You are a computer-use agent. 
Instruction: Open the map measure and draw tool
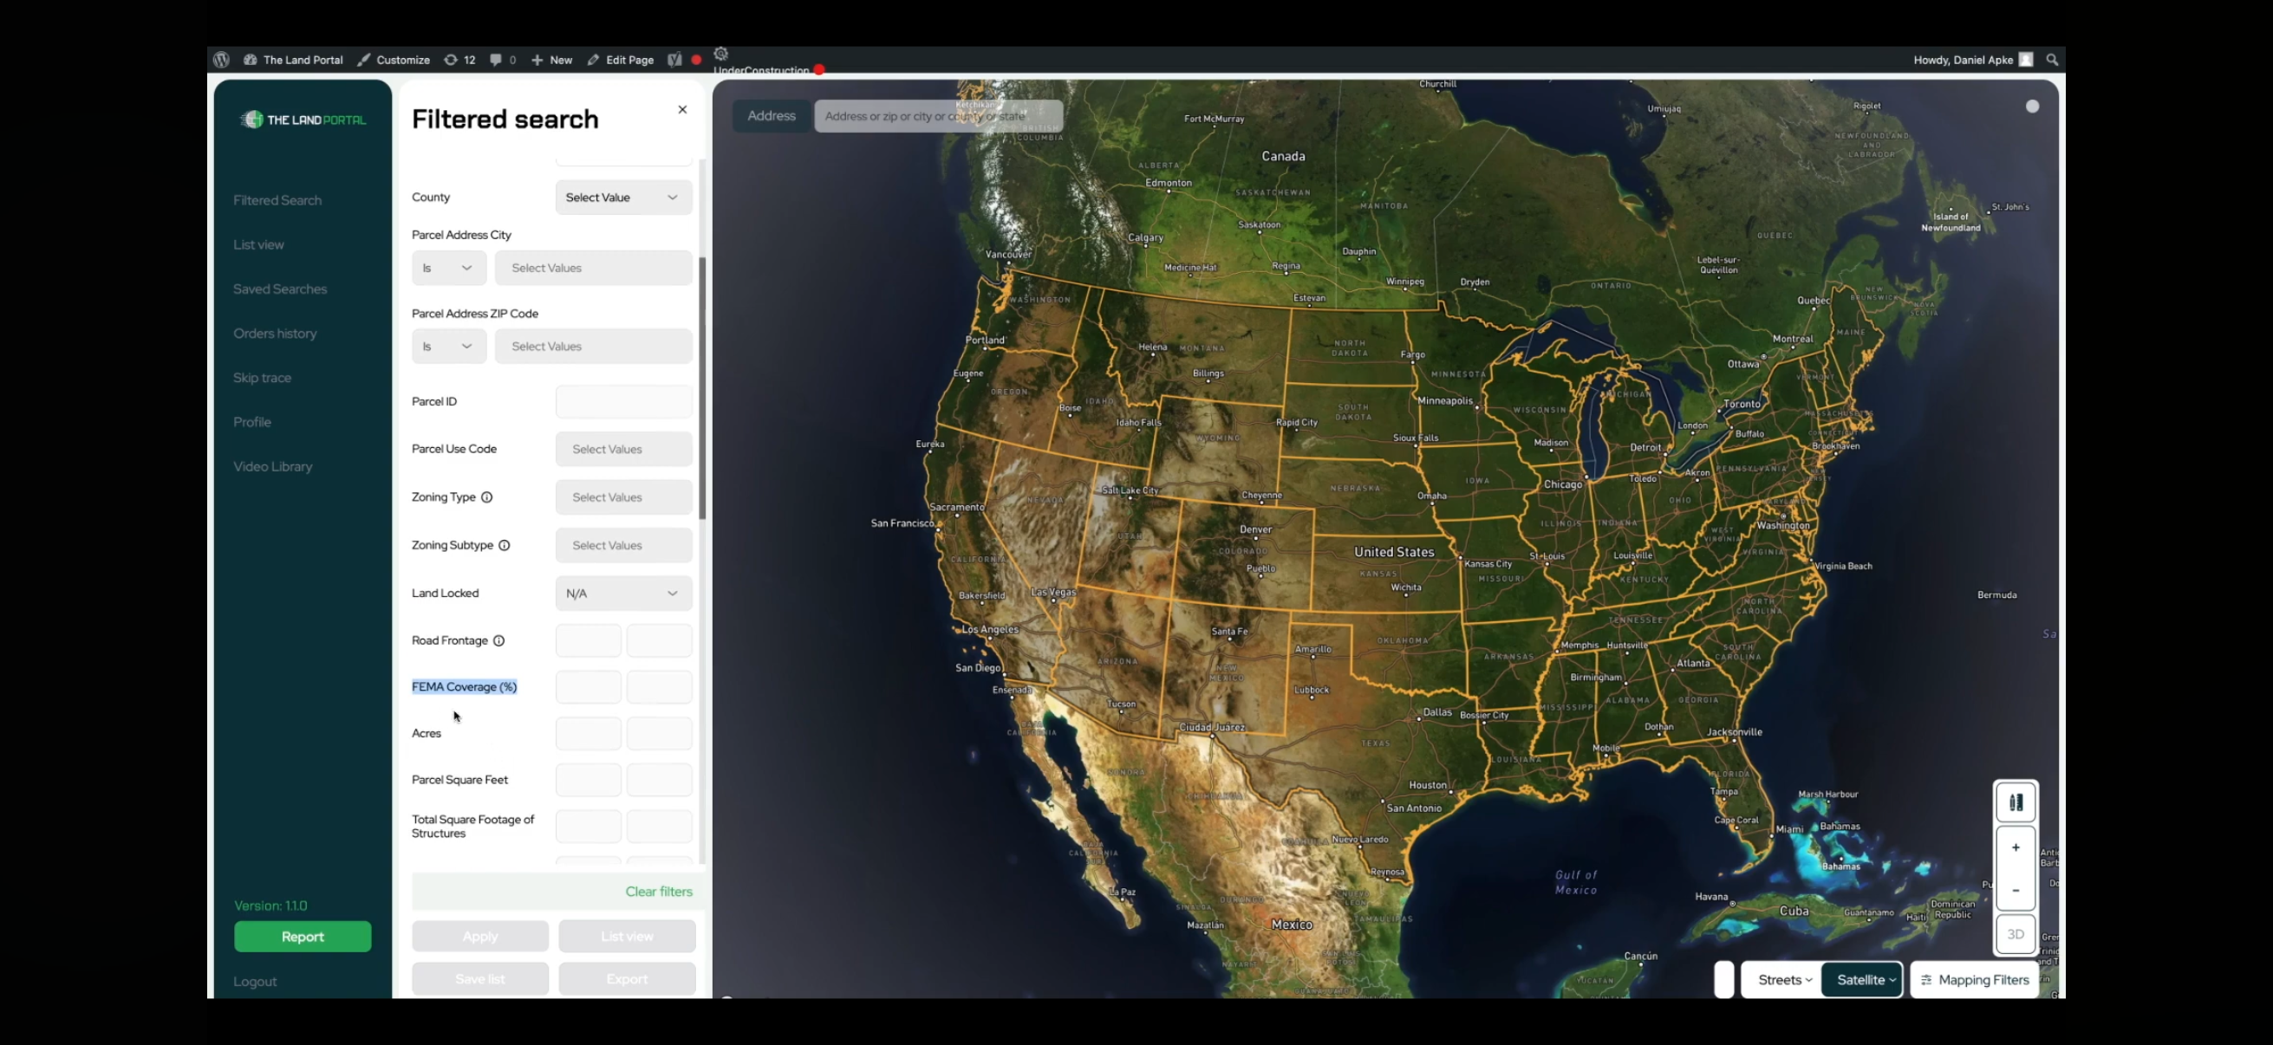2016,802
